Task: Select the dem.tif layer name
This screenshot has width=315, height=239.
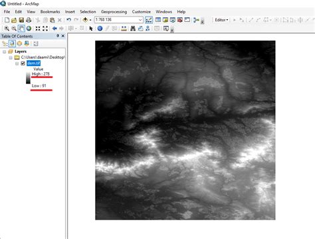Action: pos(33,64)
